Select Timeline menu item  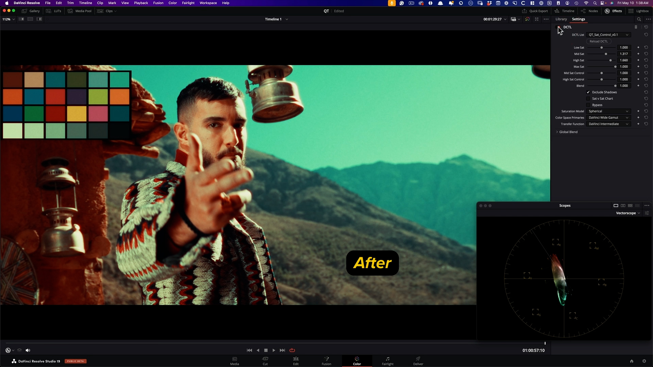85,3
